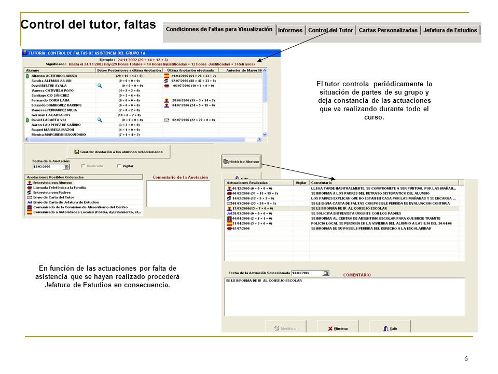Screen dimensions: 498x374
Task: Click the green marker beside Alfonso ACEITUNO
Action: (27, 76)
